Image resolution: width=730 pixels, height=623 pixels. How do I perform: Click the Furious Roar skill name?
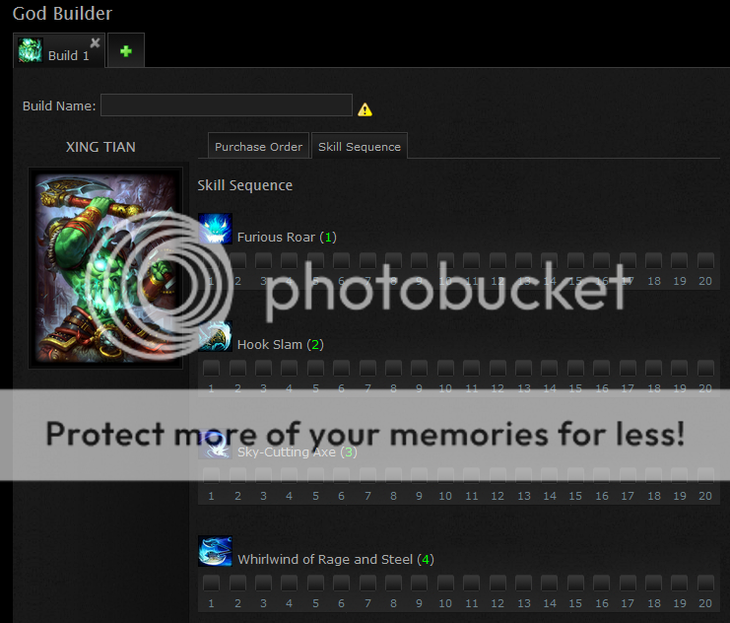click(276, 238)
